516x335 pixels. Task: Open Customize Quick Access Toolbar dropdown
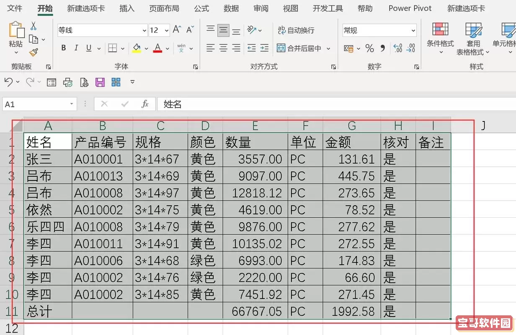[132, 82]
